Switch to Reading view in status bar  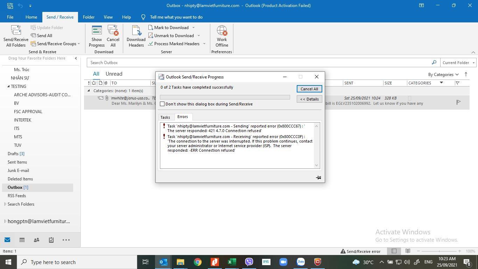[408, 251]
